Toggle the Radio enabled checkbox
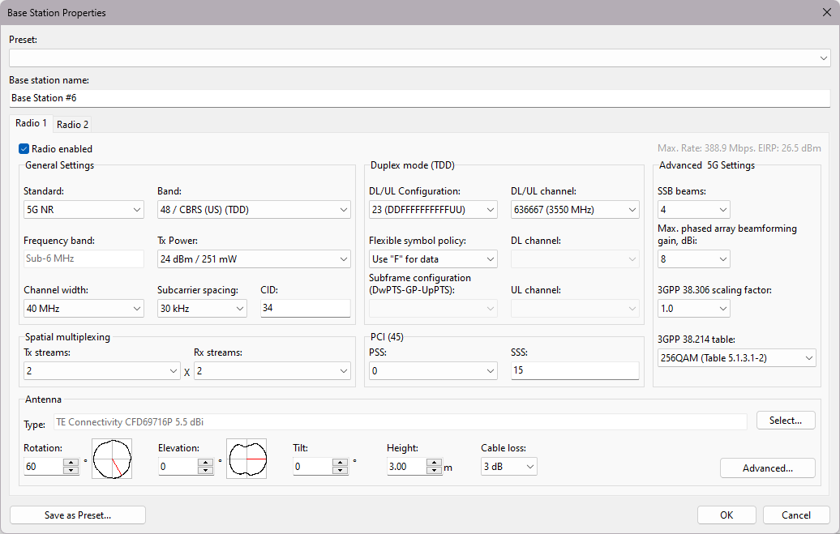 24,148
